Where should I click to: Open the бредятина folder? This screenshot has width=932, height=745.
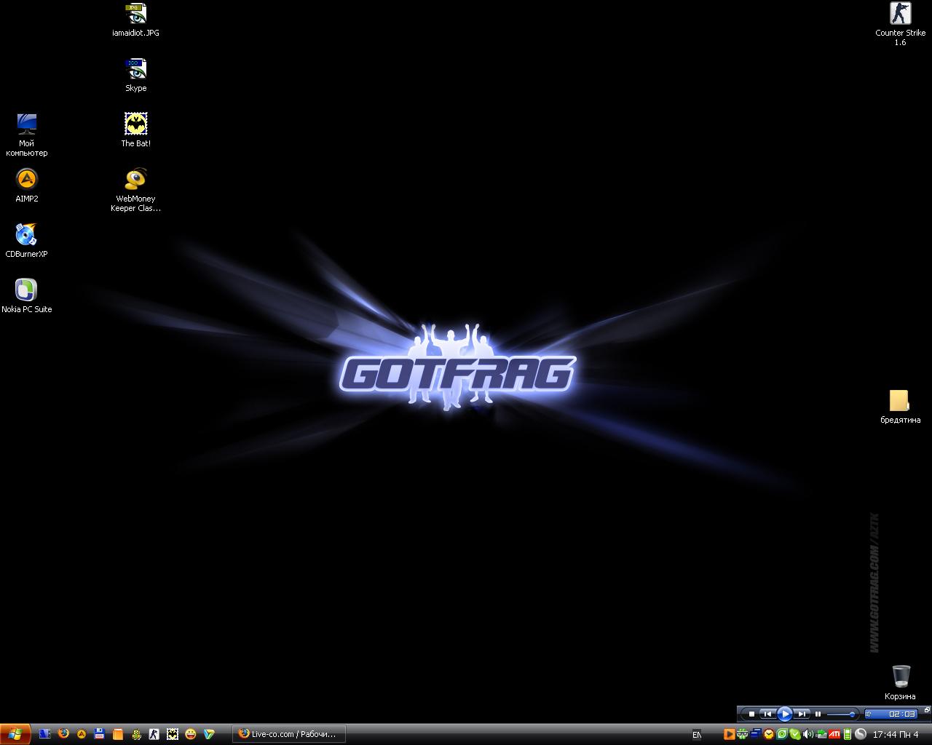coord(900,401)
